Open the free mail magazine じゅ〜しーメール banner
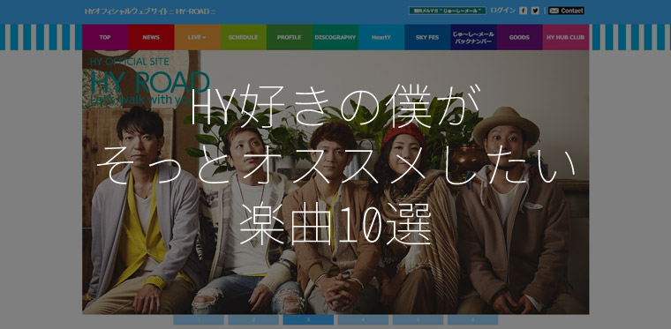671x329 pixels. [448, 11]
